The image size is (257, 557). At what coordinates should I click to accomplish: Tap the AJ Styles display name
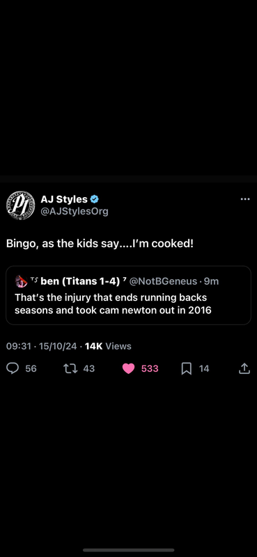(x=64, y=199)
